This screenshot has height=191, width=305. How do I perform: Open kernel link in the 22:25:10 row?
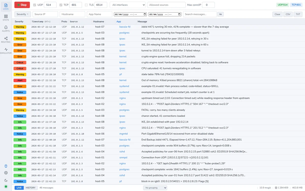coord(123,57)
